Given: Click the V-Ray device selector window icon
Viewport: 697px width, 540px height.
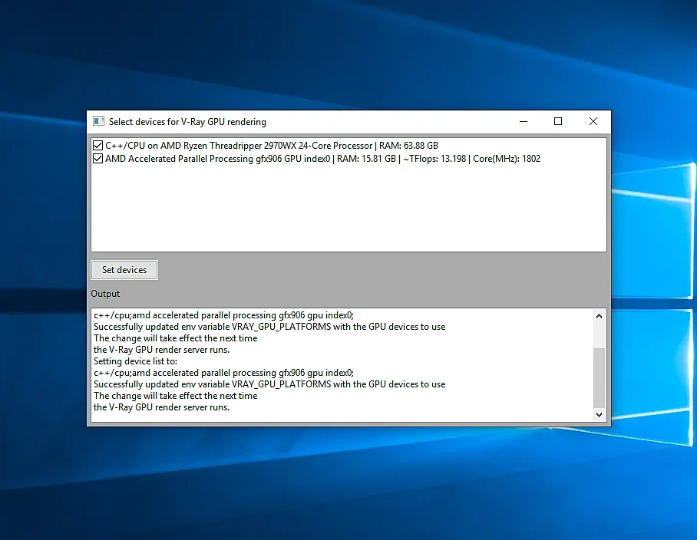Looking at the screenshot, I should (99, 121).
